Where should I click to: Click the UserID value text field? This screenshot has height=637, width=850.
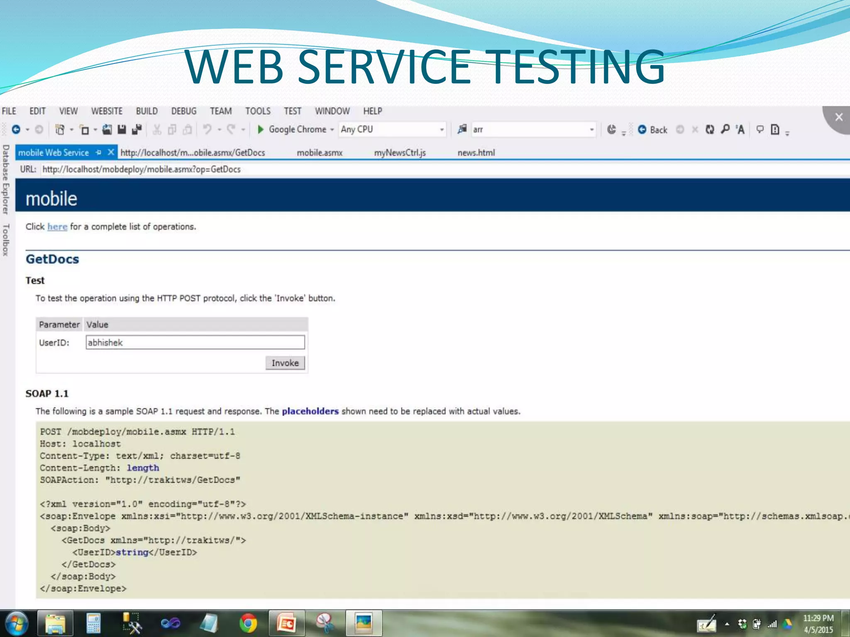tap(195, 343)
